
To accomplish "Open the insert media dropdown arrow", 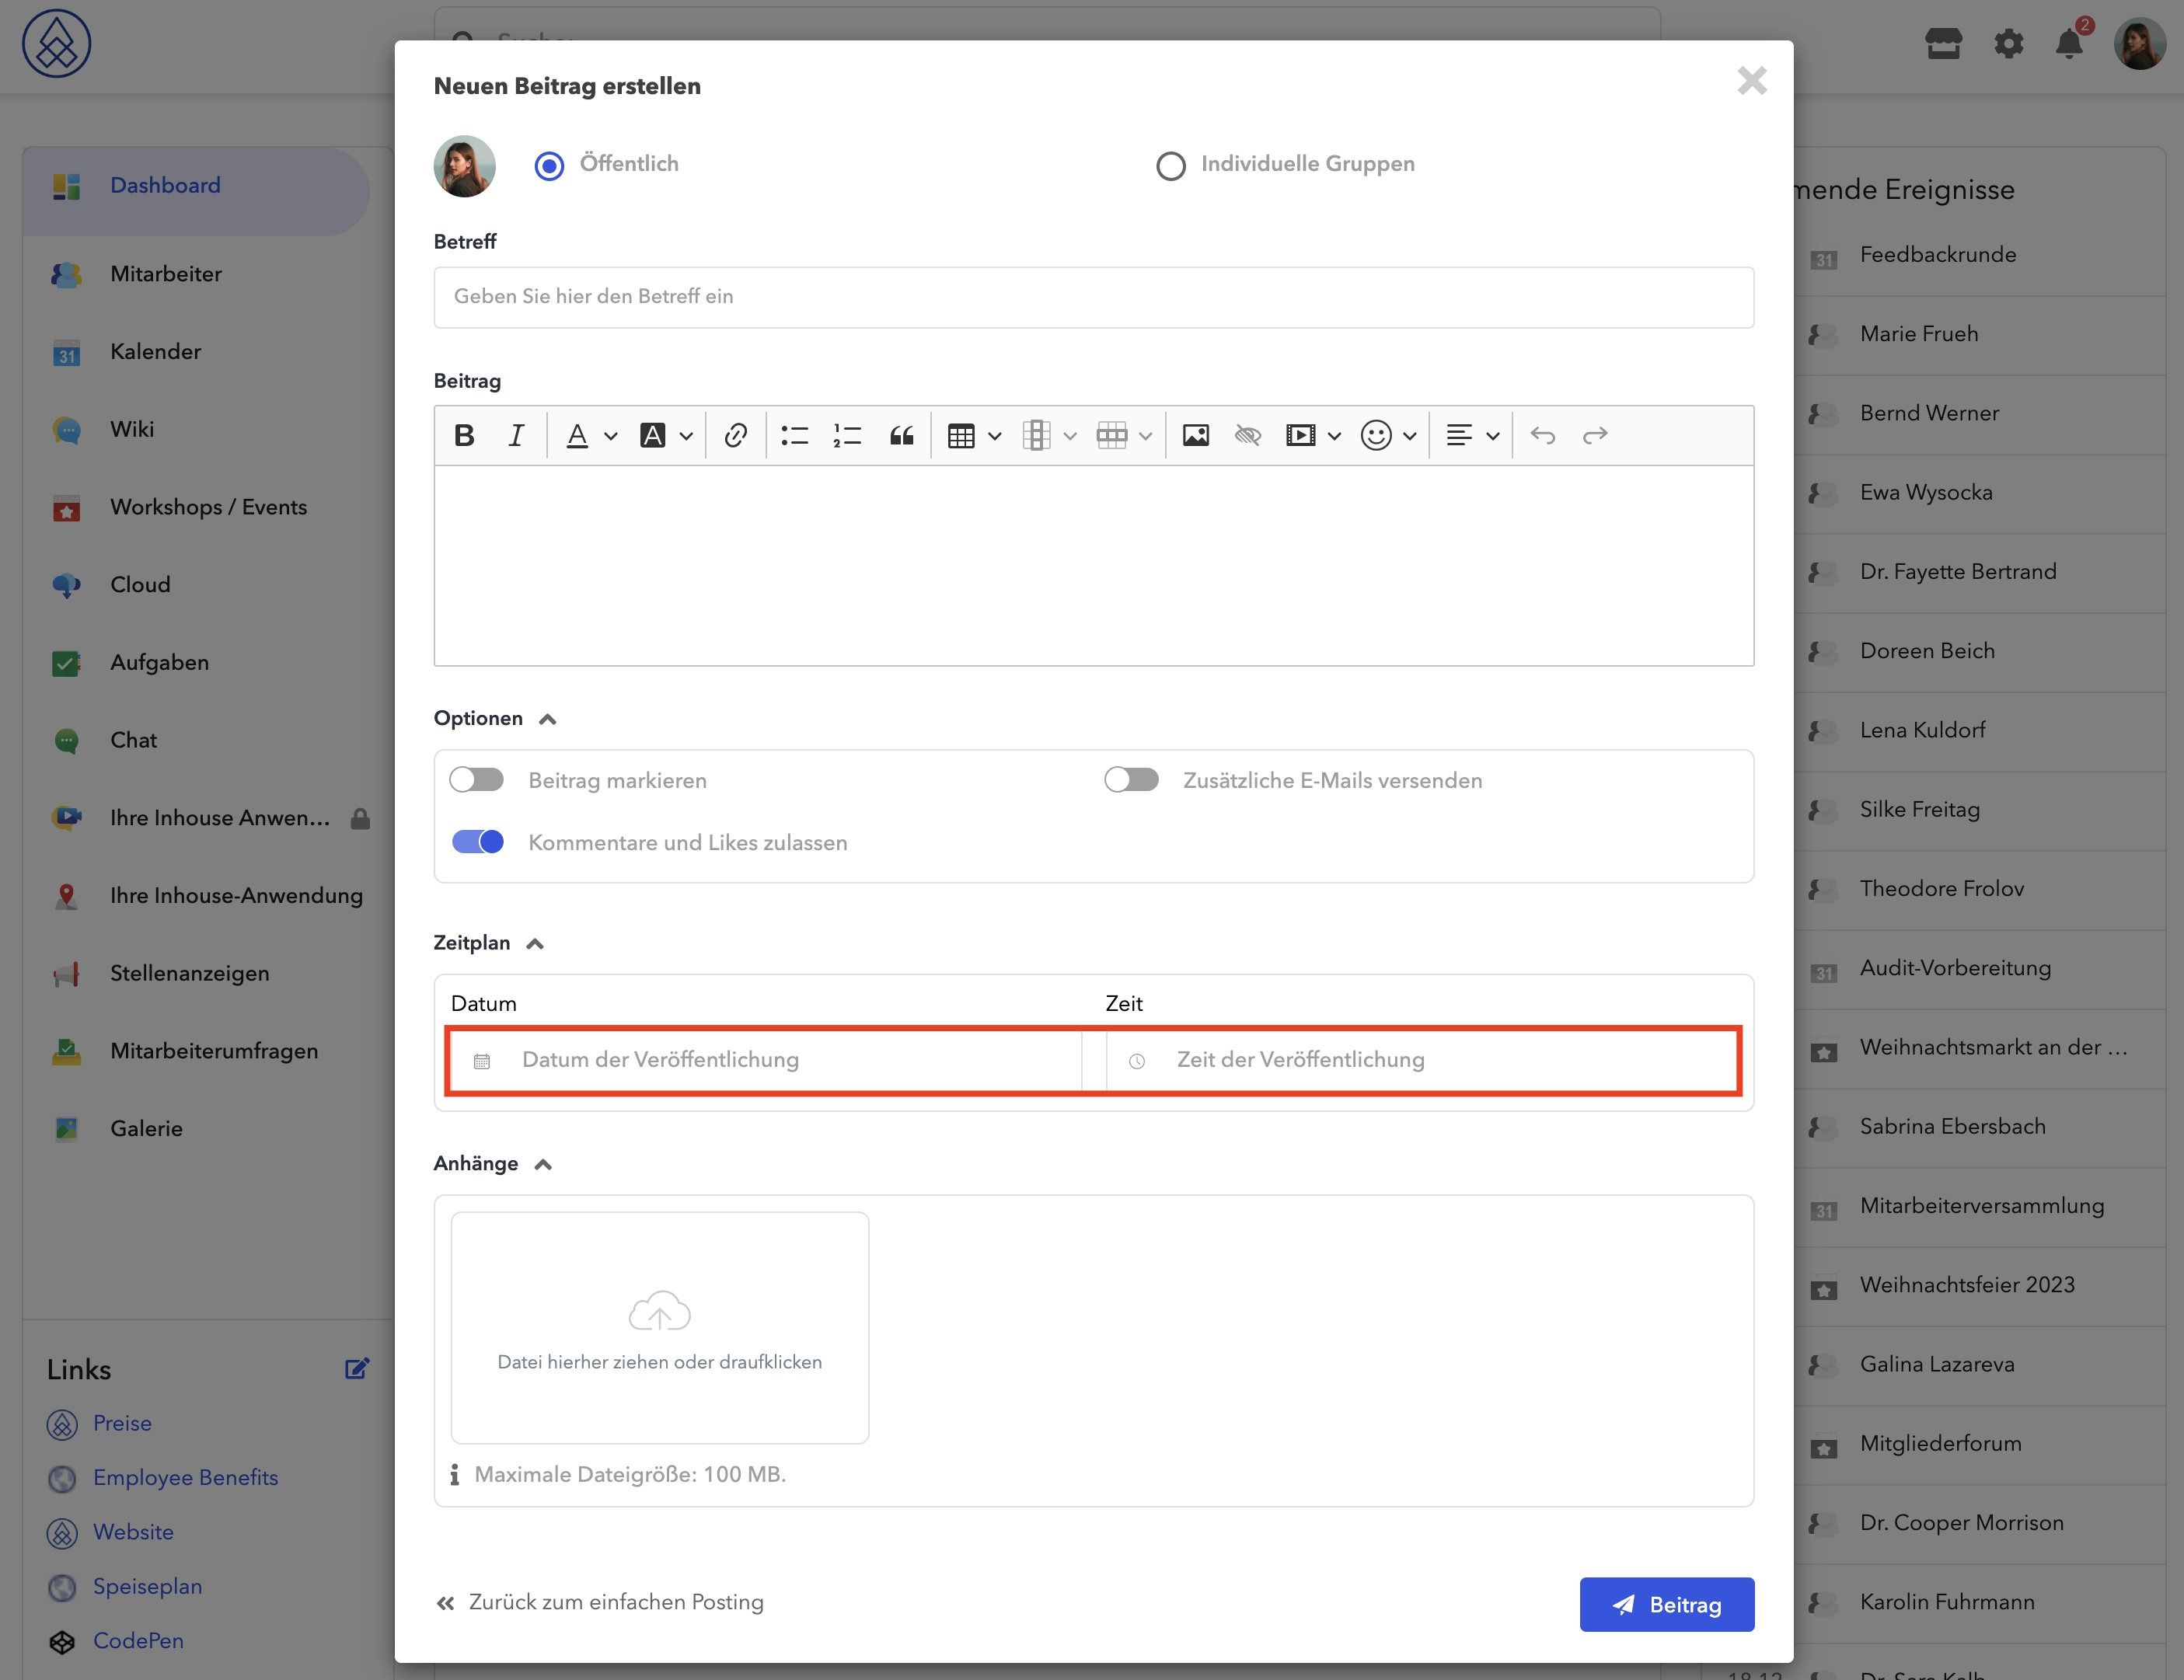I will (x=1334, y=436).
